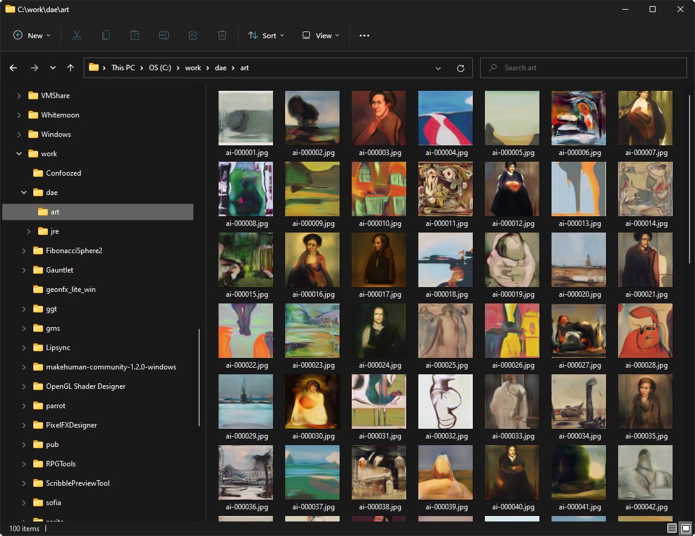Click the sofia folder icon
The height and width of the screenshot is (536, 695).
coord(38,502)
